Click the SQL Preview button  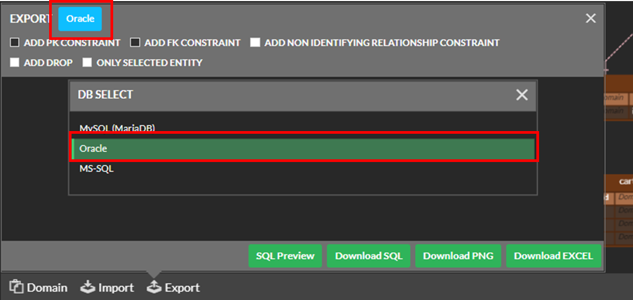point(285,256)
